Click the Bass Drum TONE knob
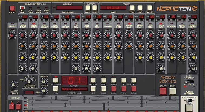The image size is (205, 112). 23,46
